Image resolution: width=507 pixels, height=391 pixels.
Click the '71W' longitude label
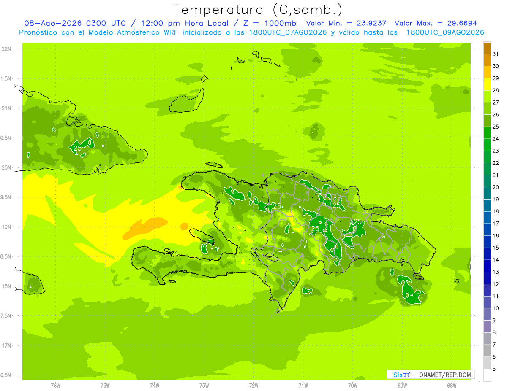pos(303,385)
